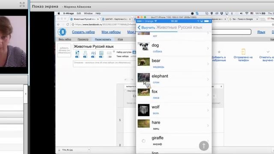
Task: Select the second card layout mode icon
Action: (x=85, y=53)
